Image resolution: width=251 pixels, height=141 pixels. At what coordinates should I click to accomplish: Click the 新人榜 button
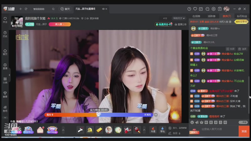[x=60, y=24]
